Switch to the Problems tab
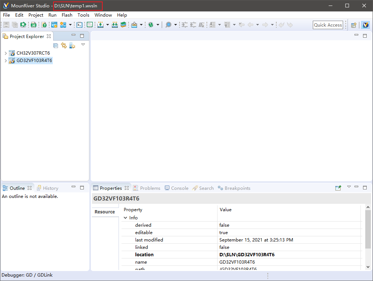The image size is (373, 281). [147, 188]
